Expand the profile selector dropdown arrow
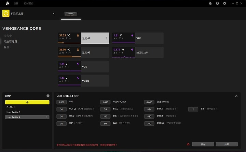The image size is (246, 152). point(54,13)
